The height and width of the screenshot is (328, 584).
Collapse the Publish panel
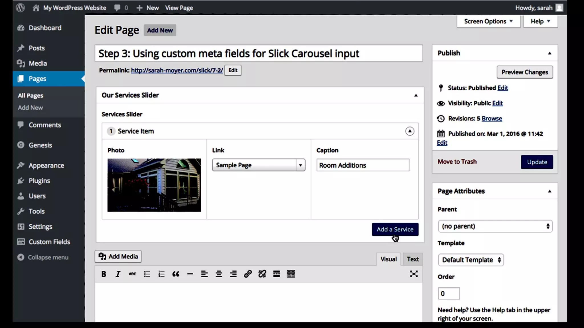click(x=549, y=53)
